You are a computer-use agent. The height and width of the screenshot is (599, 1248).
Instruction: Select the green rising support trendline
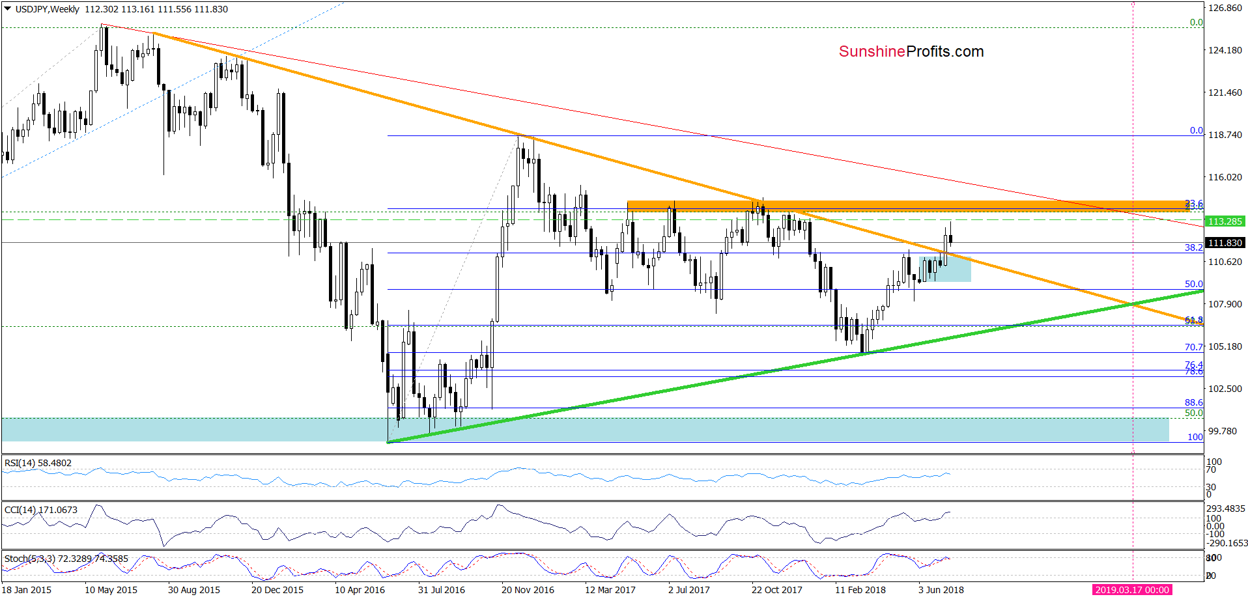click(x=795, y=366)
